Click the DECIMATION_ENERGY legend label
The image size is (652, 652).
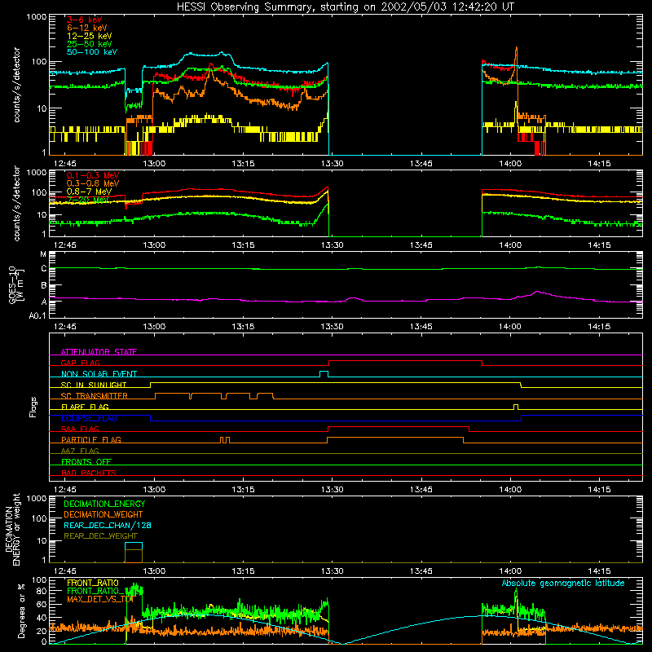pos(104,504)
